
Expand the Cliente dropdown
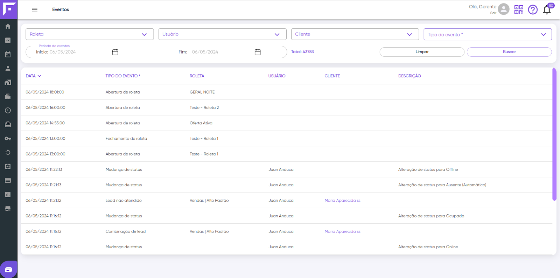(x=355, y=34)
